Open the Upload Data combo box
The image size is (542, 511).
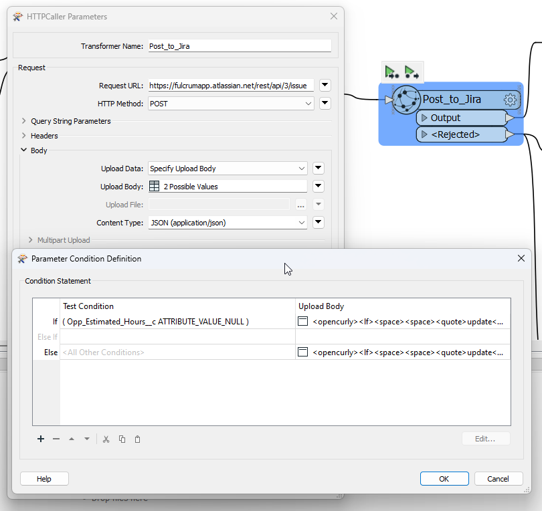coord(228,169)
